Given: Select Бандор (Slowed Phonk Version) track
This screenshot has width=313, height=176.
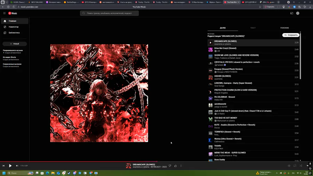Looking at the screenshot, I should pyautogui.click(x=253, y=71).
